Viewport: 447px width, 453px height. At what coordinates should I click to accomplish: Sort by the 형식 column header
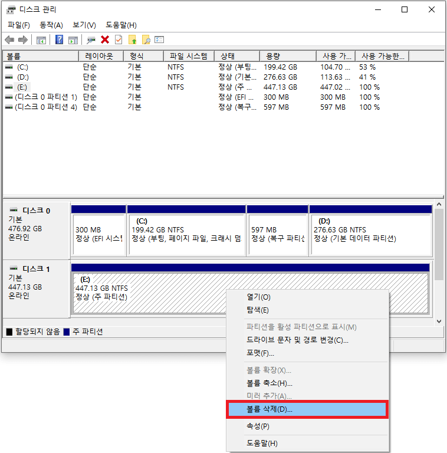pyautogui.click(x=143, y=56)
